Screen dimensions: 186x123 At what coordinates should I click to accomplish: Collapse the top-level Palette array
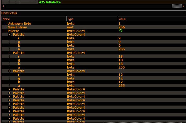tap(4, 31)
